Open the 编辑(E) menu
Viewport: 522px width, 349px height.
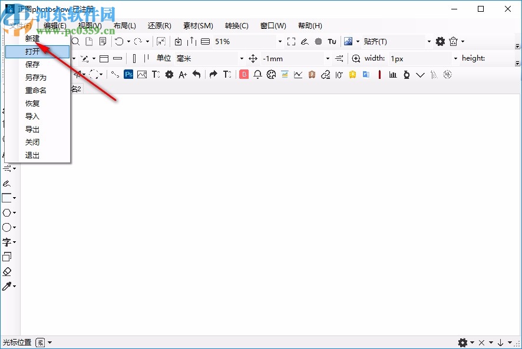click(55, 26)
